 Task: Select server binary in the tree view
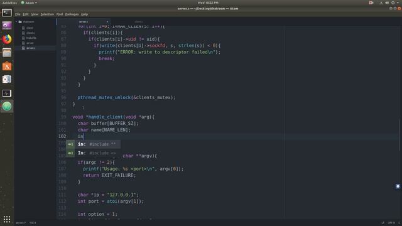tap(30, 43)
